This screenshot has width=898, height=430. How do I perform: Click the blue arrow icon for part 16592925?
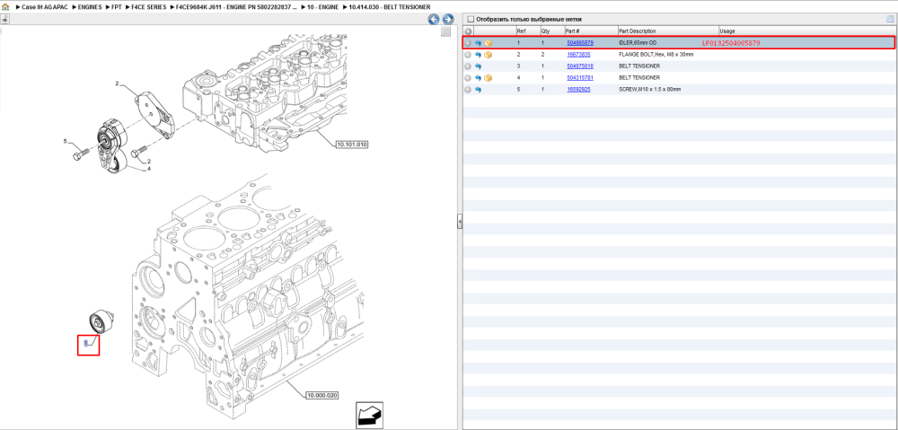pyautogui.click(x=479, y=90)
